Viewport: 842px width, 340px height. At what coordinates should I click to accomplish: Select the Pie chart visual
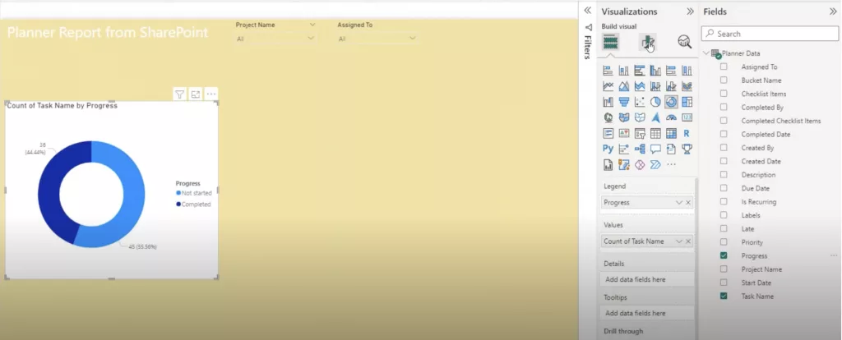coord(655,102)
